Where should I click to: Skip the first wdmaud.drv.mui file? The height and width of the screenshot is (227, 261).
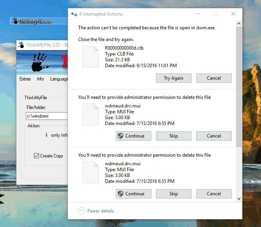click(174, 136)
